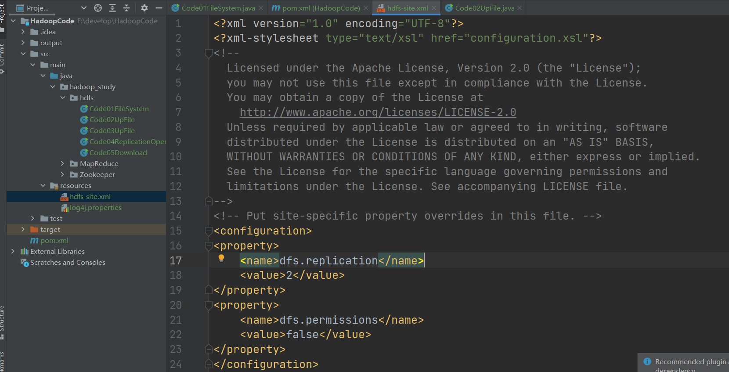729x372 pixels.
Task: Click line number 24 in gutter
Action: point(176,364)
